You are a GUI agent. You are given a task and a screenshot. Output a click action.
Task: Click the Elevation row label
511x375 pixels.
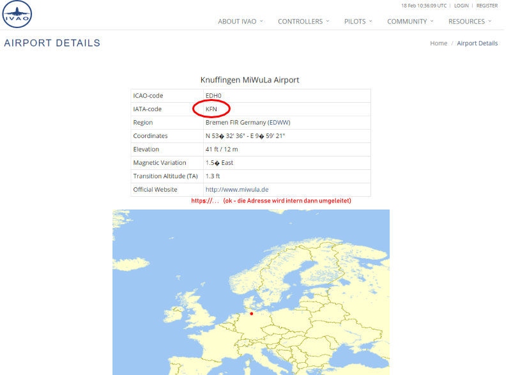146,149
